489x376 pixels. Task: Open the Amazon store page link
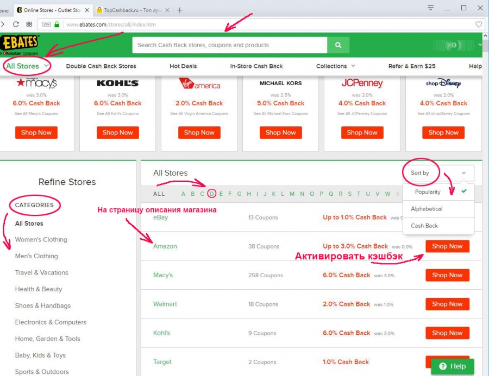click(165, 246)
